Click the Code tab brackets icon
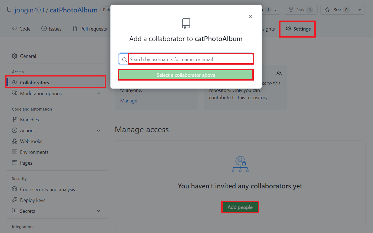373x233 pixels. (15, 29)
